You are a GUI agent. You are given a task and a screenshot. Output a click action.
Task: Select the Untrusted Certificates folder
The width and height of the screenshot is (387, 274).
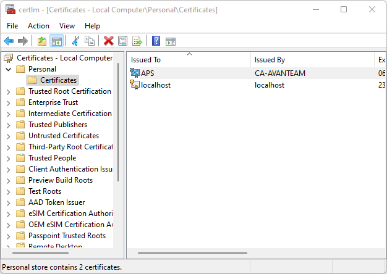(63, 136)
